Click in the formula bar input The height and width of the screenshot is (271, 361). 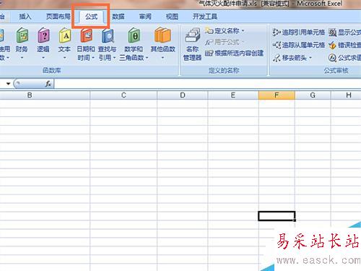click(207, 84)
